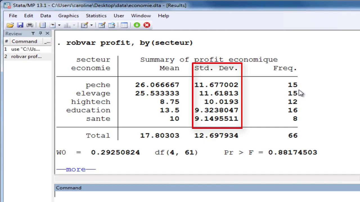
Task: Open the Window menu
Action: 141,16
